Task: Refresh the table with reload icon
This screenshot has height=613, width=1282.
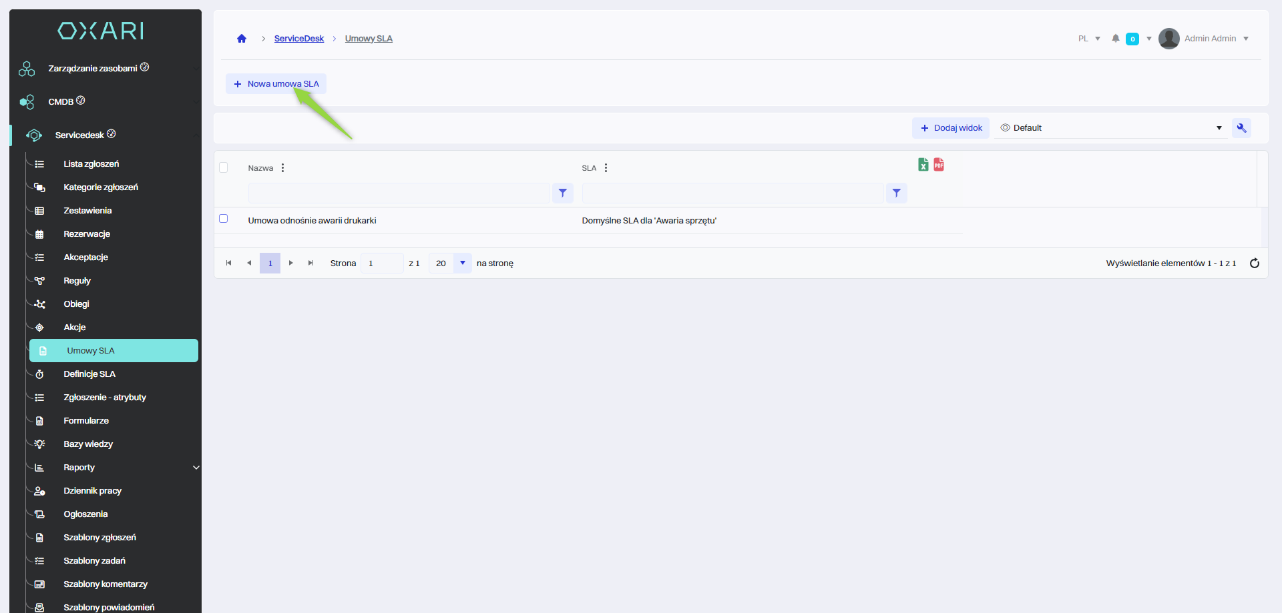Action: [1254, 263]
